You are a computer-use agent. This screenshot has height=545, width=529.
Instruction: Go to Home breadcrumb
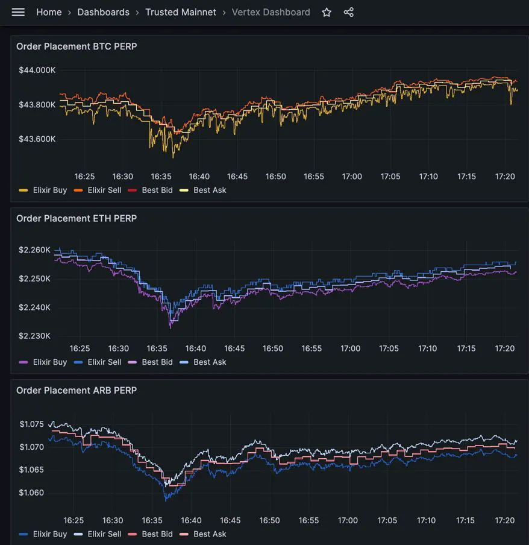pos(49,12)
